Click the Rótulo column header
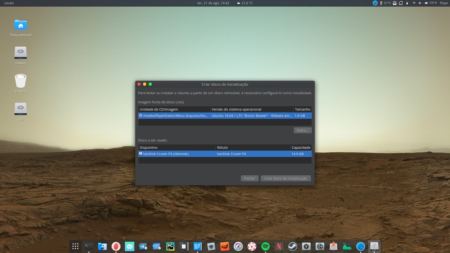 253,147
